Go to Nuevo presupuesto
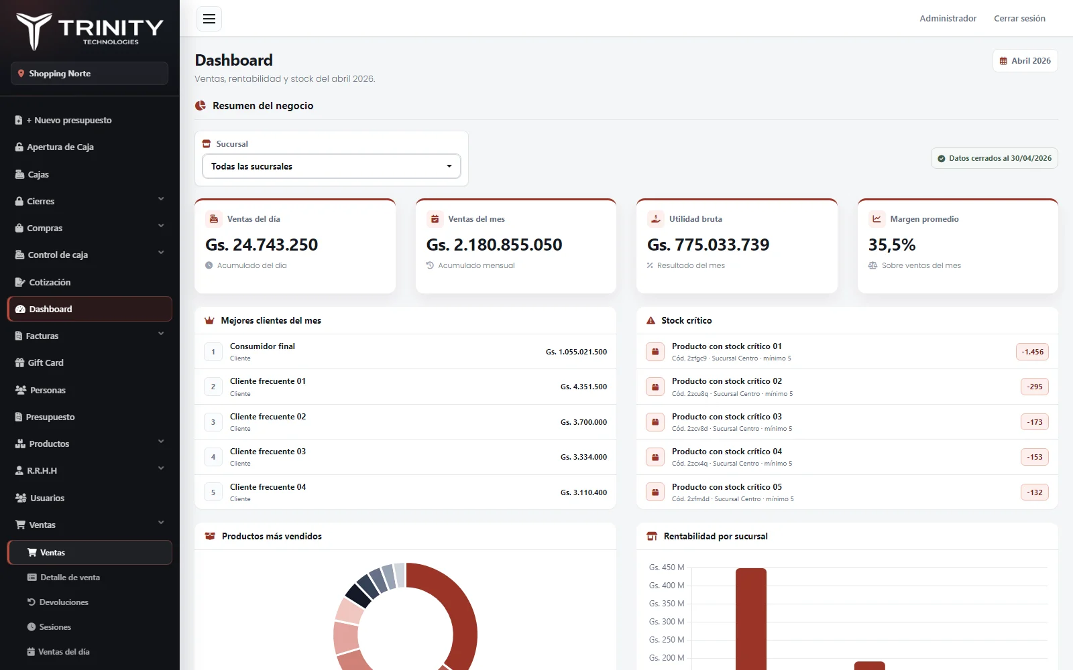 point(90,120)
